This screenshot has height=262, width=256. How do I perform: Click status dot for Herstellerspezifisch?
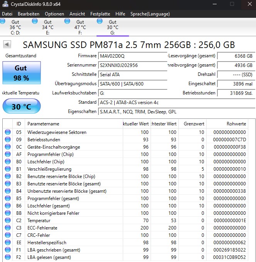[8, 242]
